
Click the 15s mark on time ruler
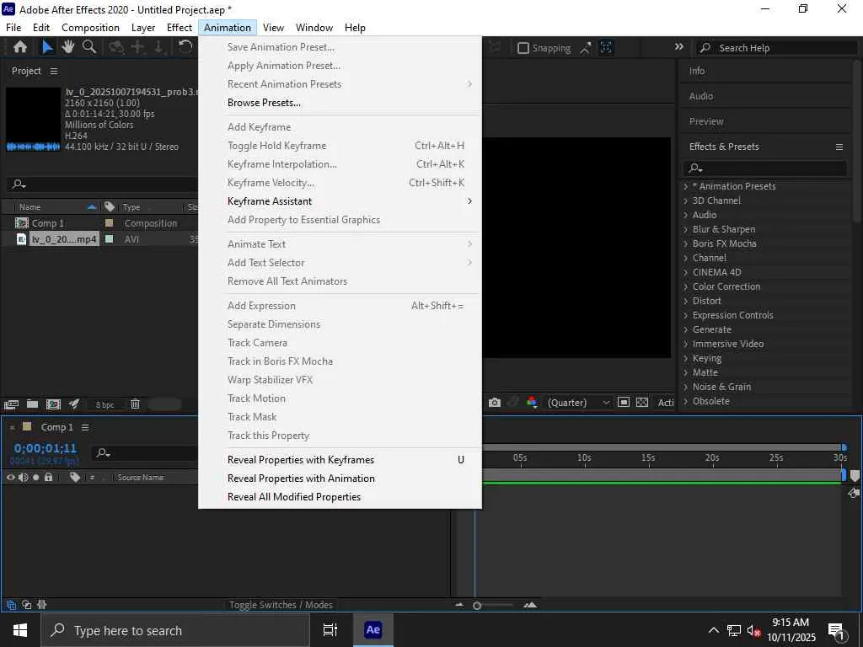click(x=648, y=457)
